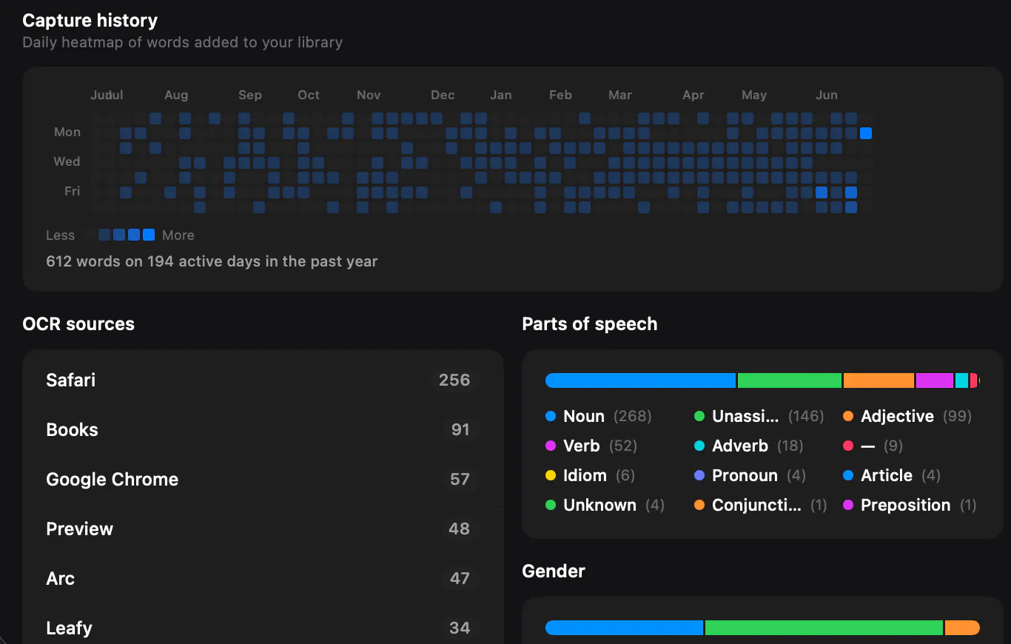
Task: Click the Capture history heading
Action: pyautogui.click(x=90, y=21)
